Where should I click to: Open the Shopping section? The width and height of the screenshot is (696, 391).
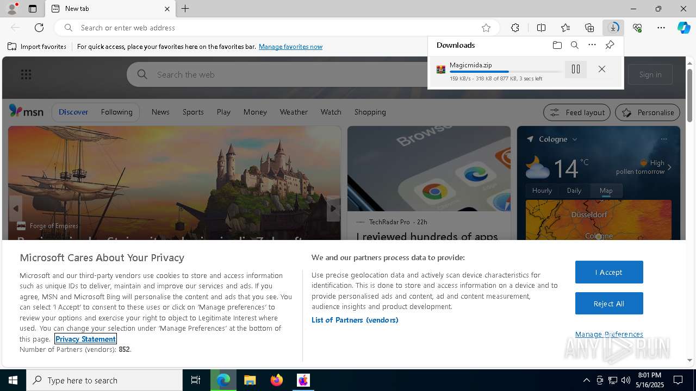(370, 112)
